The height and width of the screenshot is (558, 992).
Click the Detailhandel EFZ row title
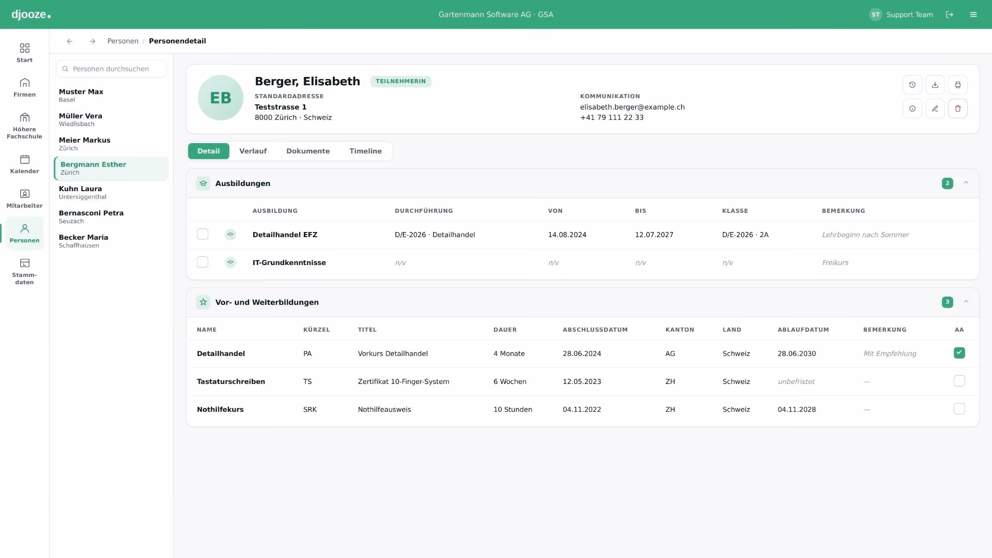pyautogui.click(x=285, y=235)
